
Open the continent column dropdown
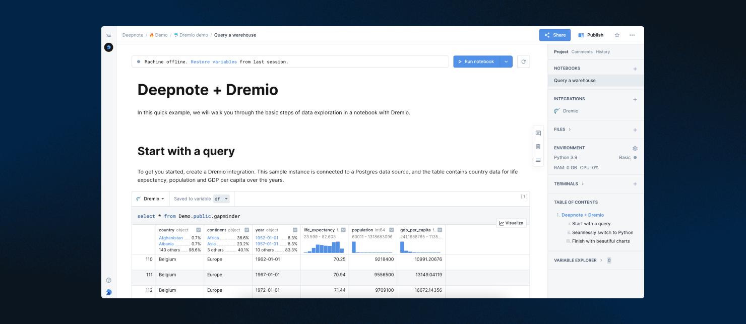coord(247,230)
